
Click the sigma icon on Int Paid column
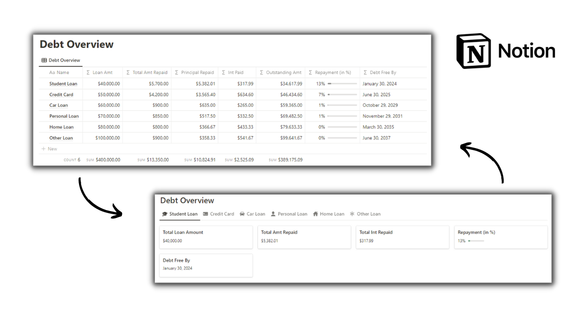[x=224, y=73]
